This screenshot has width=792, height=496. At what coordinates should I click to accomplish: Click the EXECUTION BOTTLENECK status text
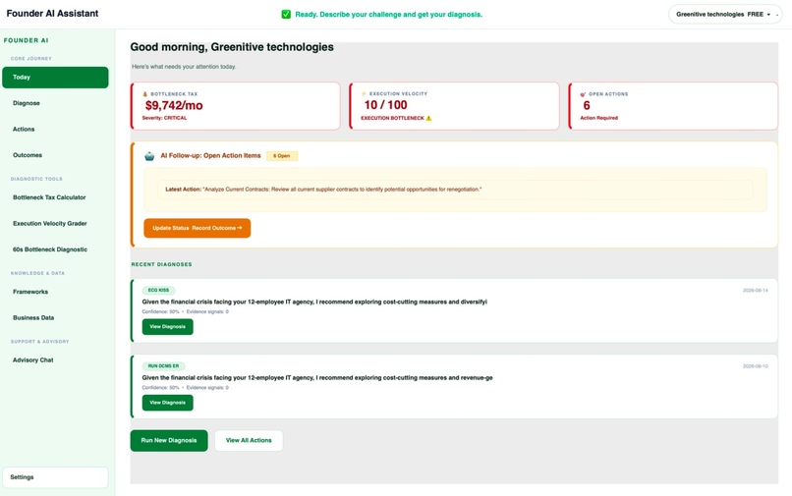pos(392,118)
